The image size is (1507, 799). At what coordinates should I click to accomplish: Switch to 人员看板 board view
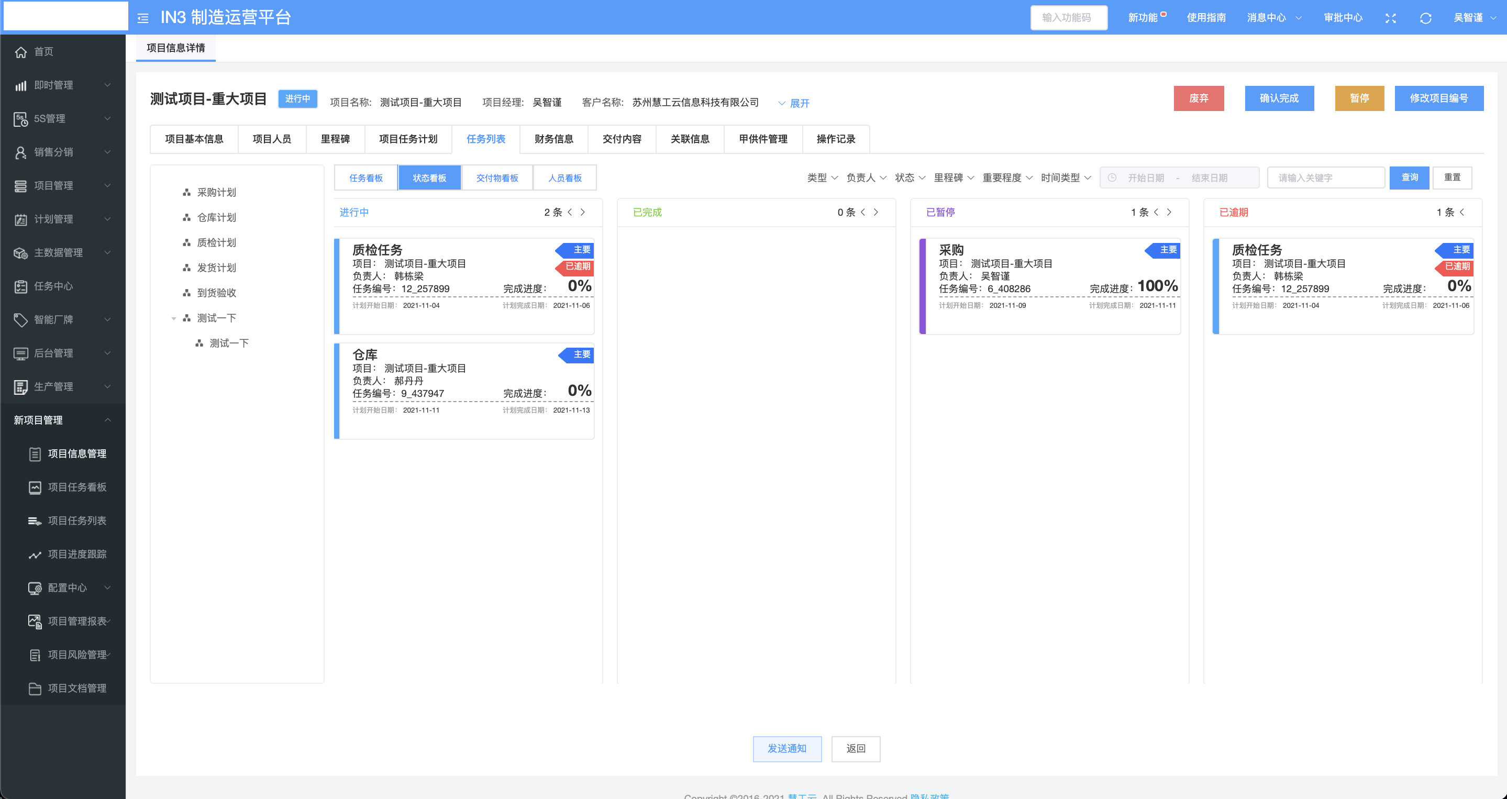[x=564, y=179]
